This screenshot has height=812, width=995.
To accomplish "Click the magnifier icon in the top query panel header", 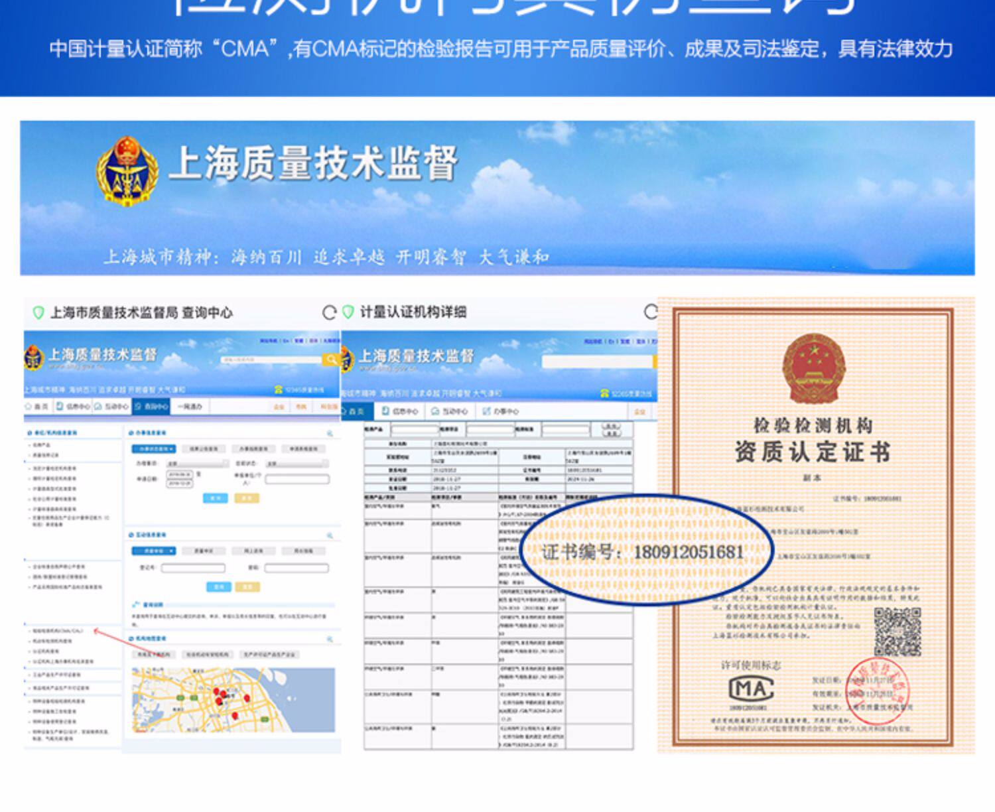I will [x=330, y=433].
